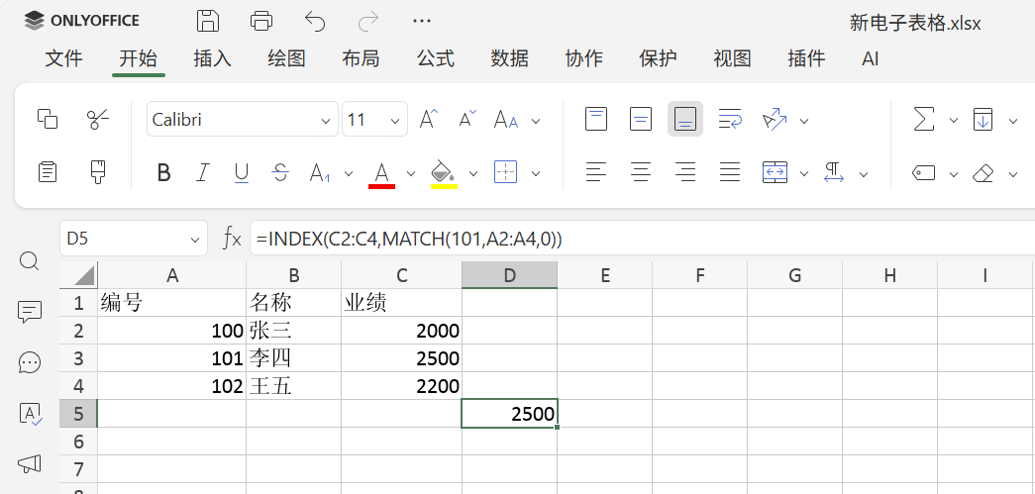The width and height of the screenshot is (1035, 494).
Task: Open the Chat sidebar icon
Action: (30, 362)
